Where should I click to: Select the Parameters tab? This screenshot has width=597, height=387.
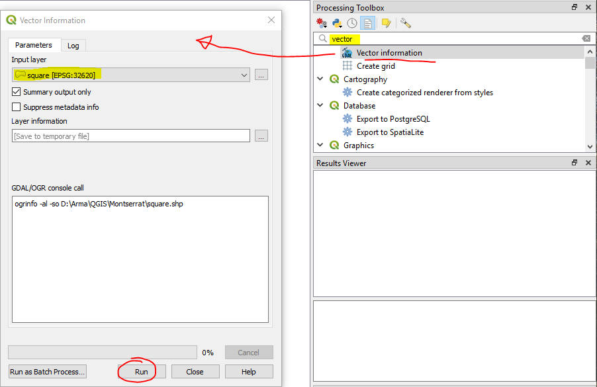tap(34, 45)
